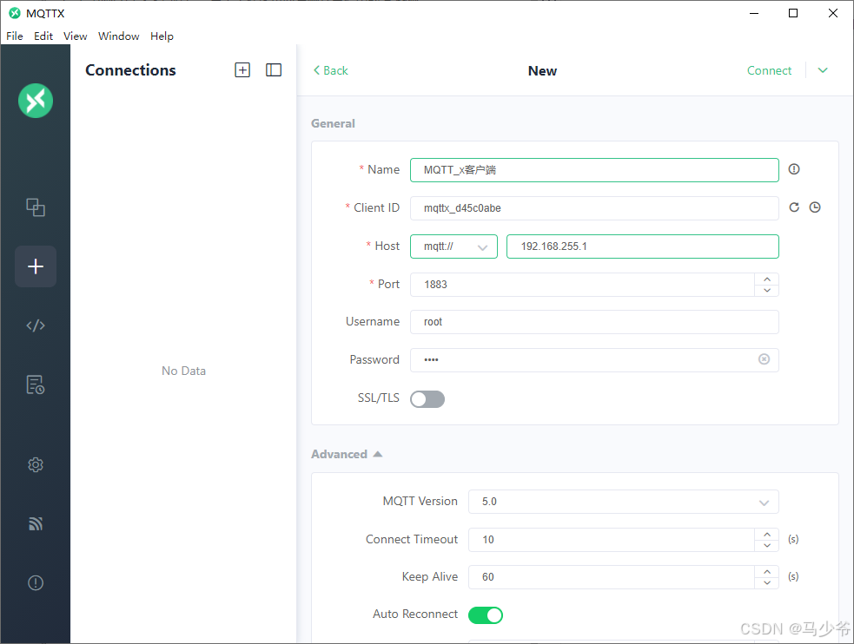Clear the Password field with the x icon
Screen dimensions: 854x644
point(765,359)
